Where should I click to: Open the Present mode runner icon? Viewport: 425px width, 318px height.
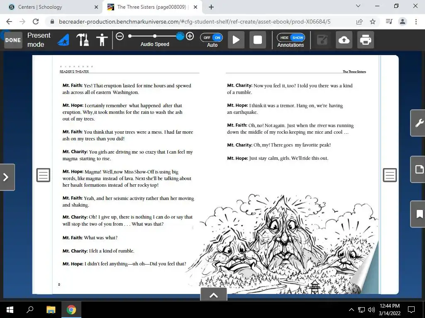(63, 40)
